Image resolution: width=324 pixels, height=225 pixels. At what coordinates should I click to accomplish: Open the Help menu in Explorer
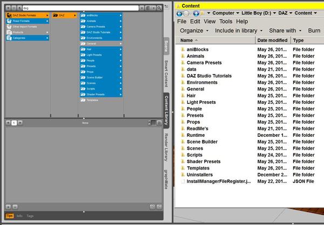click(242, 22)
